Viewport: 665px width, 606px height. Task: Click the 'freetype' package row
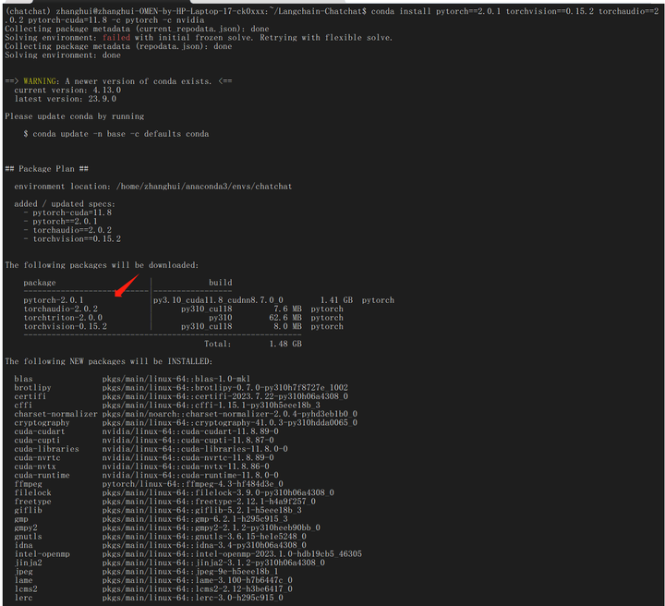tap(165, 502)
